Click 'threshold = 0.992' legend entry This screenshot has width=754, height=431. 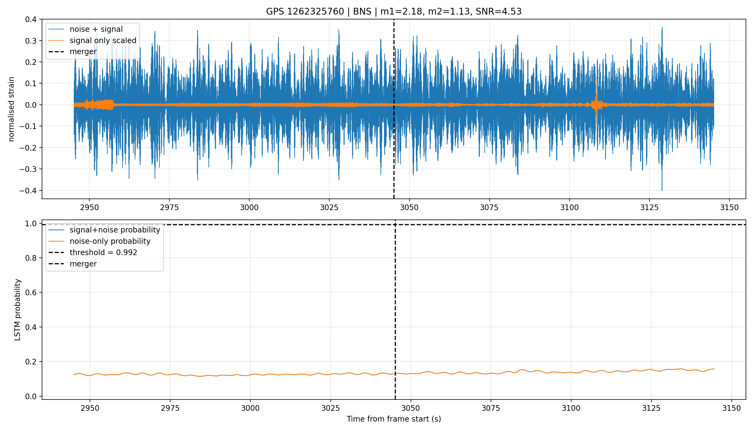click(x=104, y=252)
